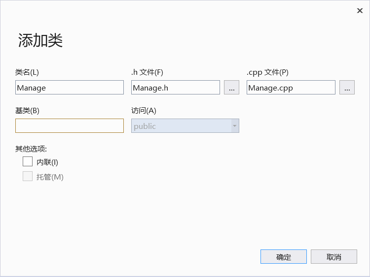The height and width of the screenshot is (277, 370).
Task: Click the .h 文件(F) label
Action: point(147,72)
